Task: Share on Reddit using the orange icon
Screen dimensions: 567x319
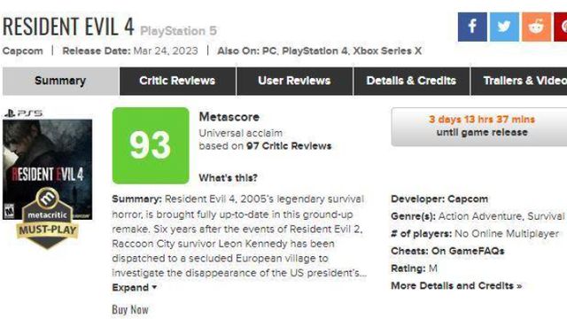Action: tap(537, 27)
